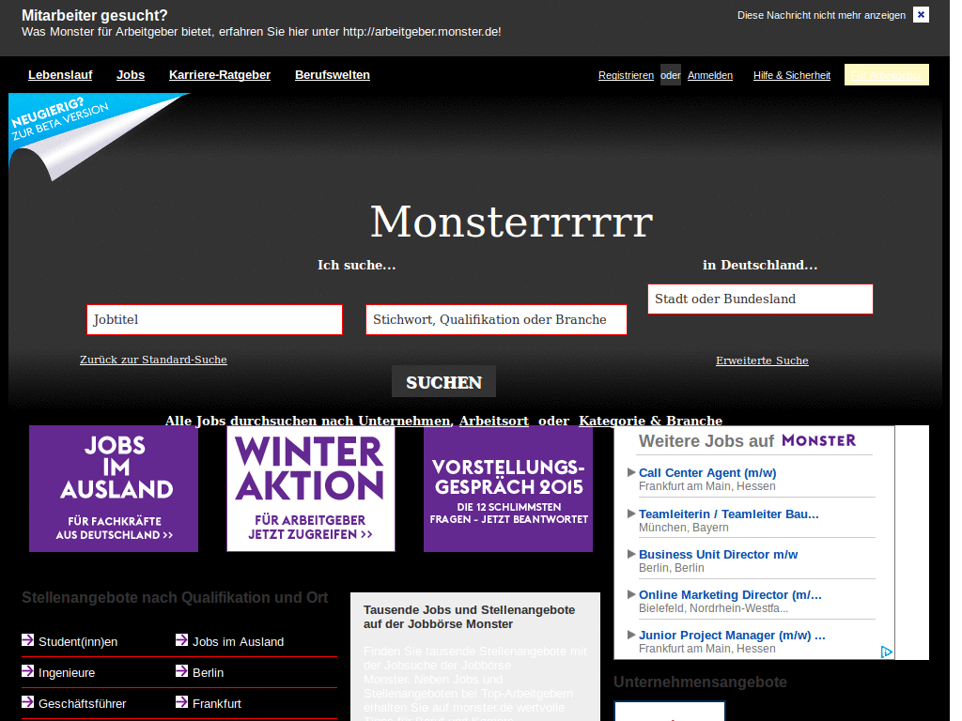The height and width of the screenshot is (721, 962).
Task: Open Junior Project Manager (m/w) job
Action: [732, 636]
